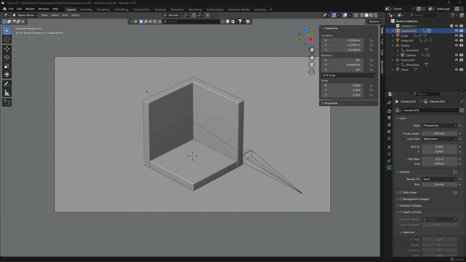The height and width of the screenshot is (262, 466).
Task: Select the Select Box tool
Action: tap(7, 31)
